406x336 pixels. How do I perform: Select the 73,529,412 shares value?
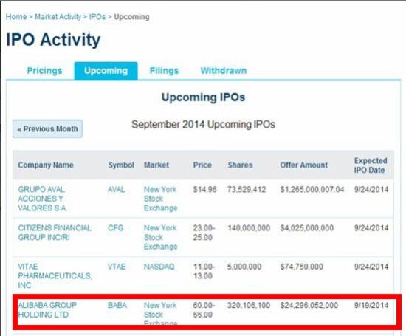coord(247,189)
